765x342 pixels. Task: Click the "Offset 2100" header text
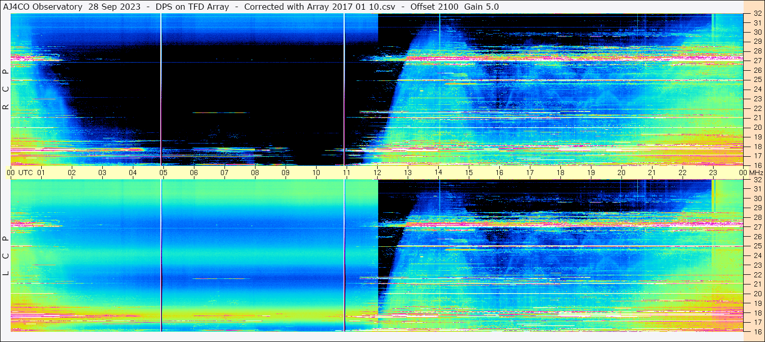435,7
